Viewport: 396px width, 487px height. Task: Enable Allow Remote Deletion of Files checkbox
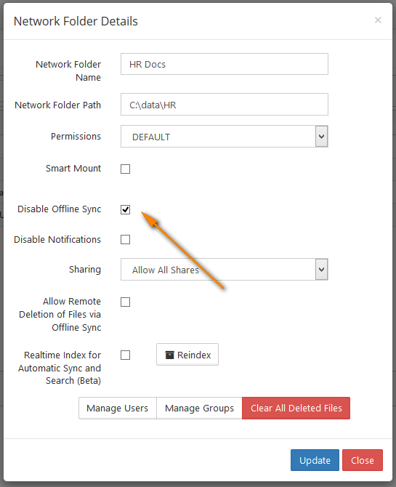[125, 302]
